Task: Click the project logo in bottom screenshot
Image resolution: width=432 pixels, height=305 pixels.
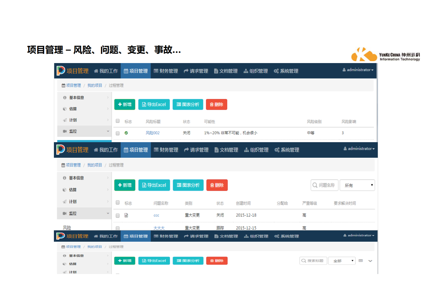Action: pos(60,236)
